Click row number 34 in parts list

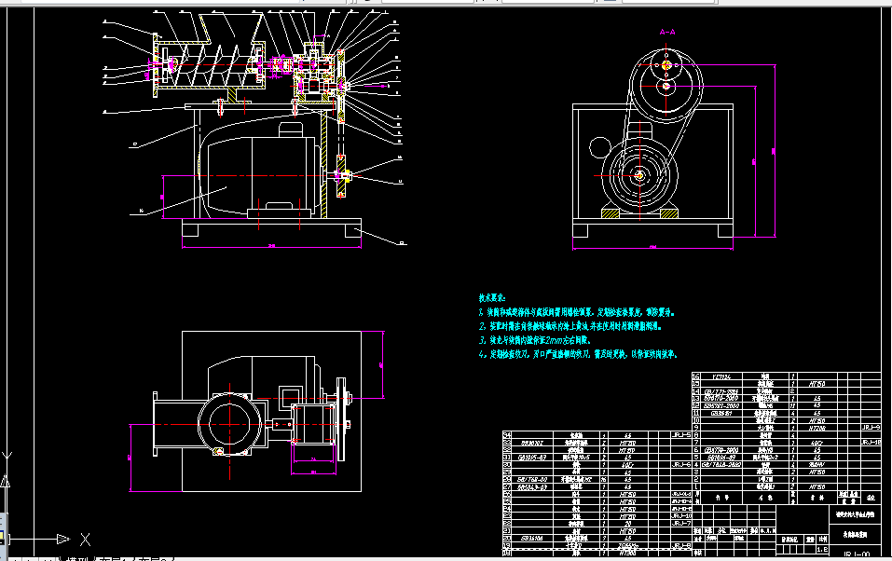(507, 434)
